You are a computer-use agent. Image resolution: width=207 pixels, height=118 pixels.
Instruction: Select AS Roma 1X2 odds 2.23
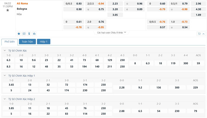point(115,4)
